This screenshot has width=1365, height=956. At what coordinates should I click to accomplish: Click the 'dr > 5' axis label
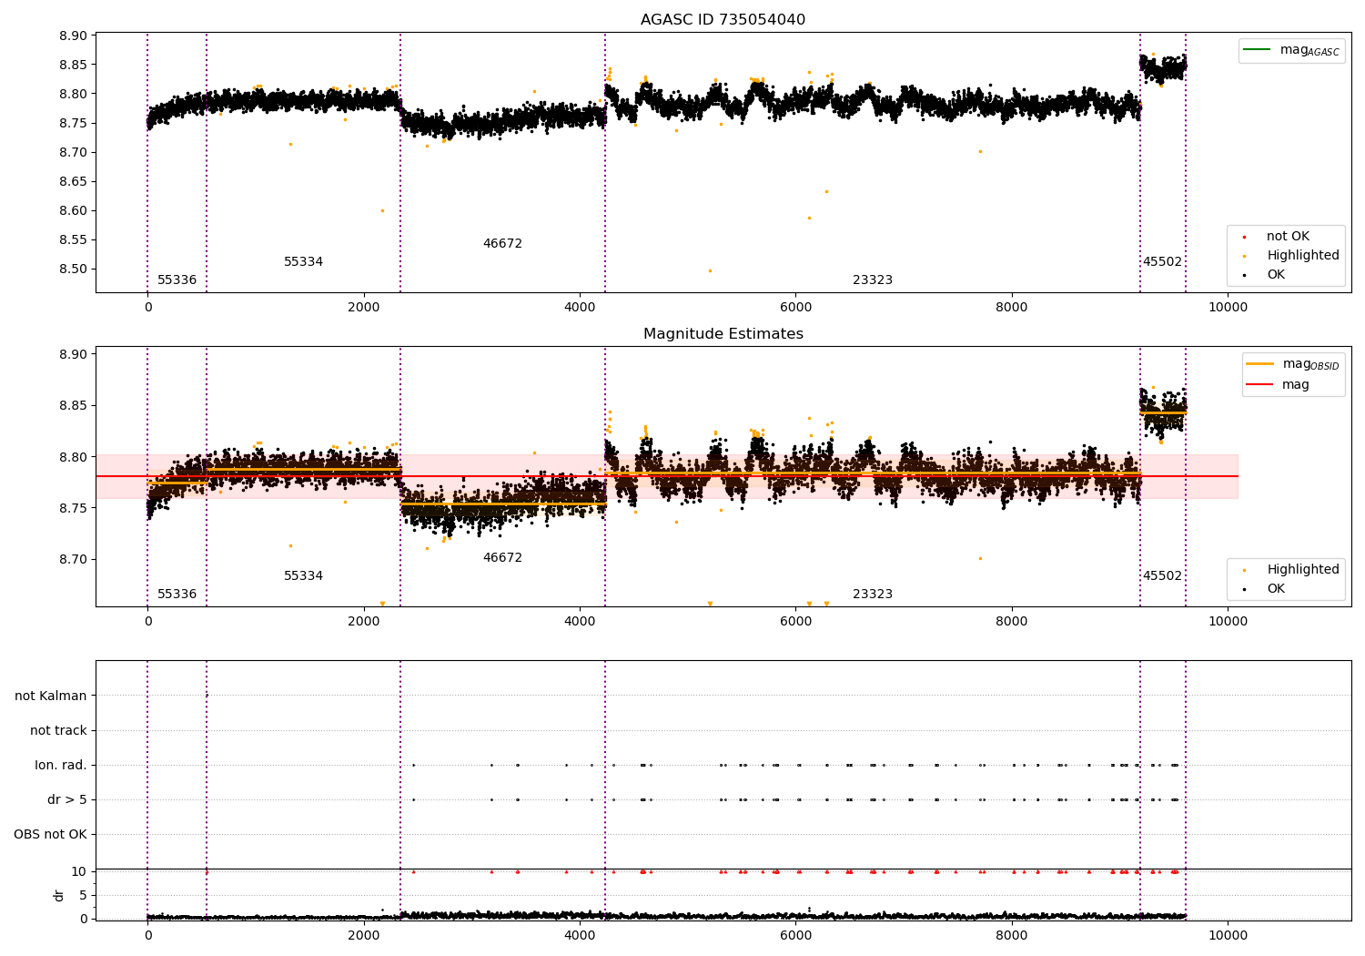(67, 800)
